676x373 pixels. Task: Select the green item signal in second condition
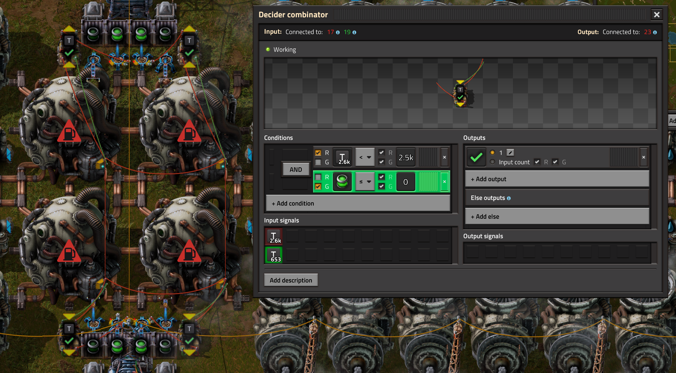(x=342, y=182)
